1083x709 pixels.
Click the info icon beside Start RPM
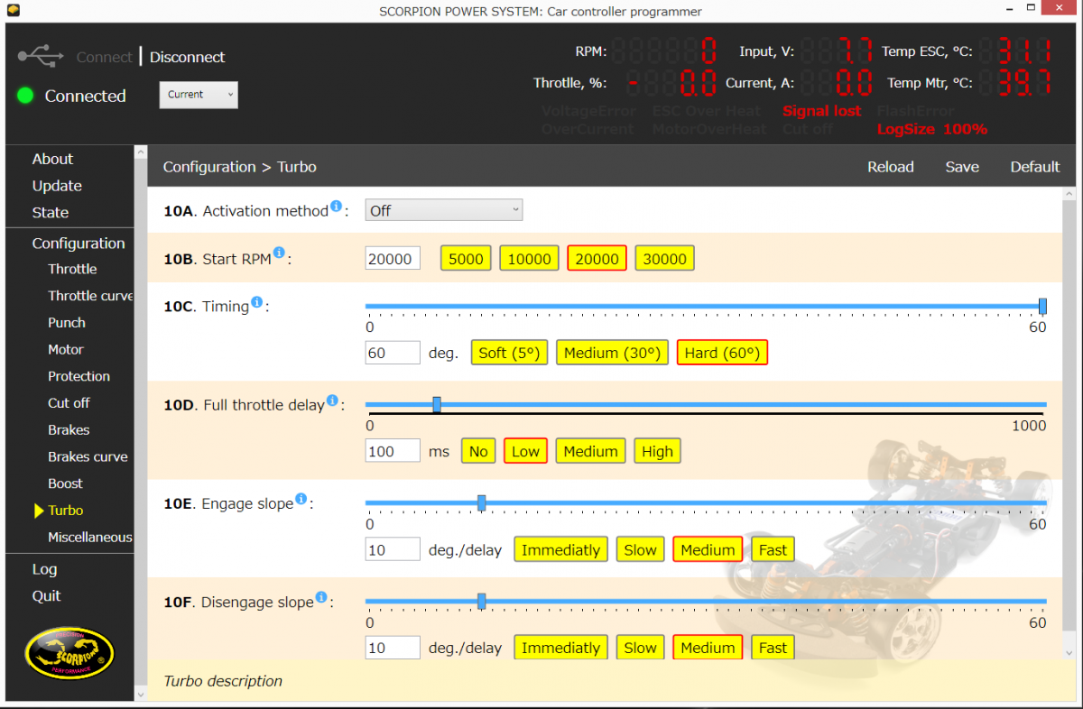[x=279, y=253]
